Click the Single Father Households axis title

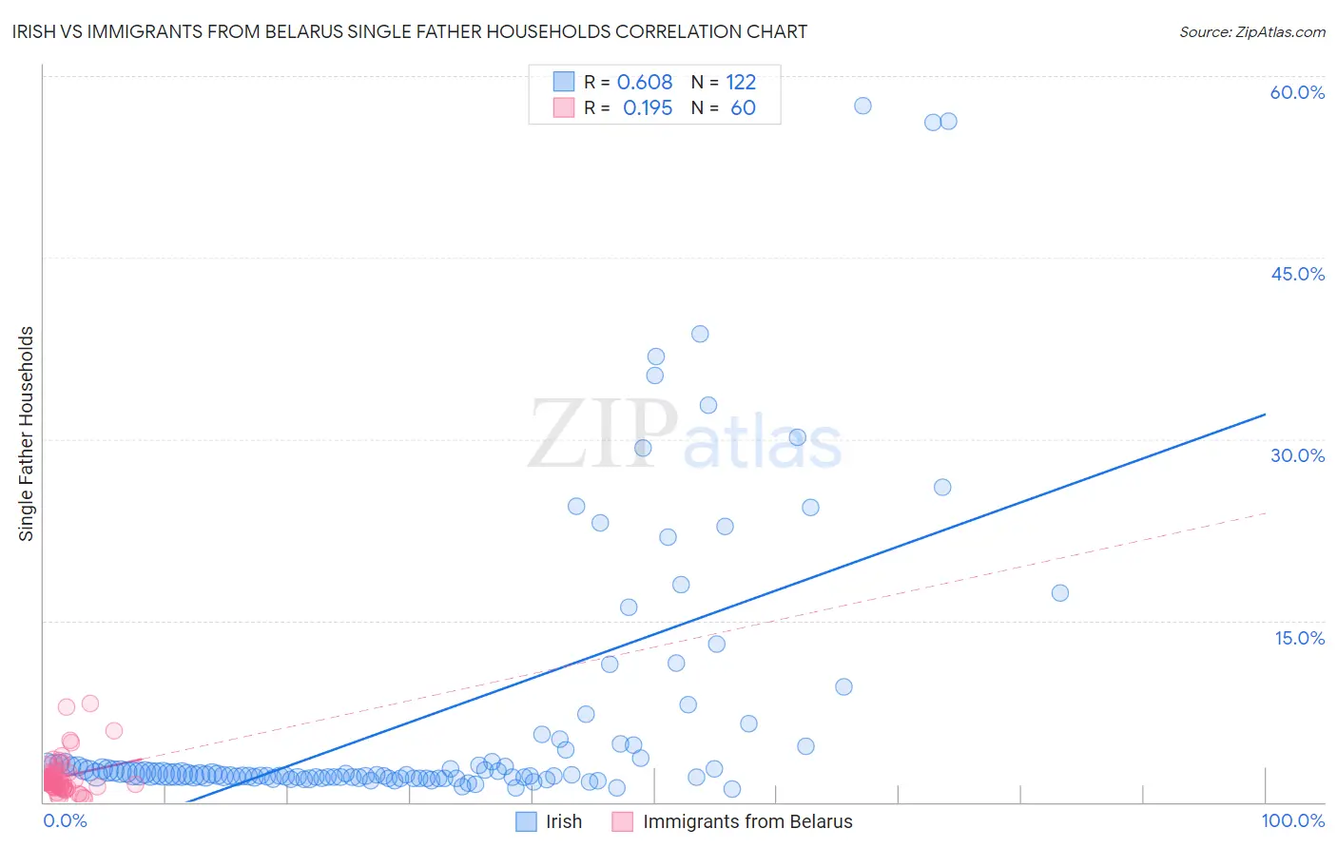26,434
